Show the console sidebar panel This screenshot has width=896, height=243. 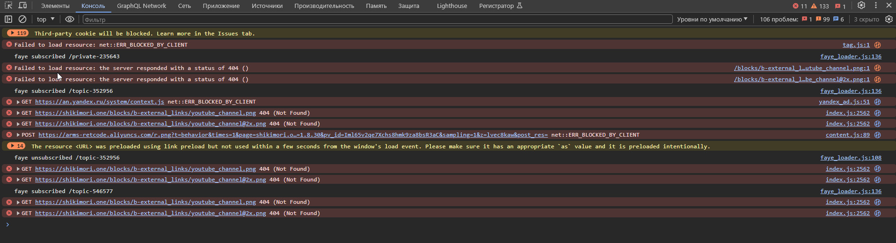click(8, 19)
